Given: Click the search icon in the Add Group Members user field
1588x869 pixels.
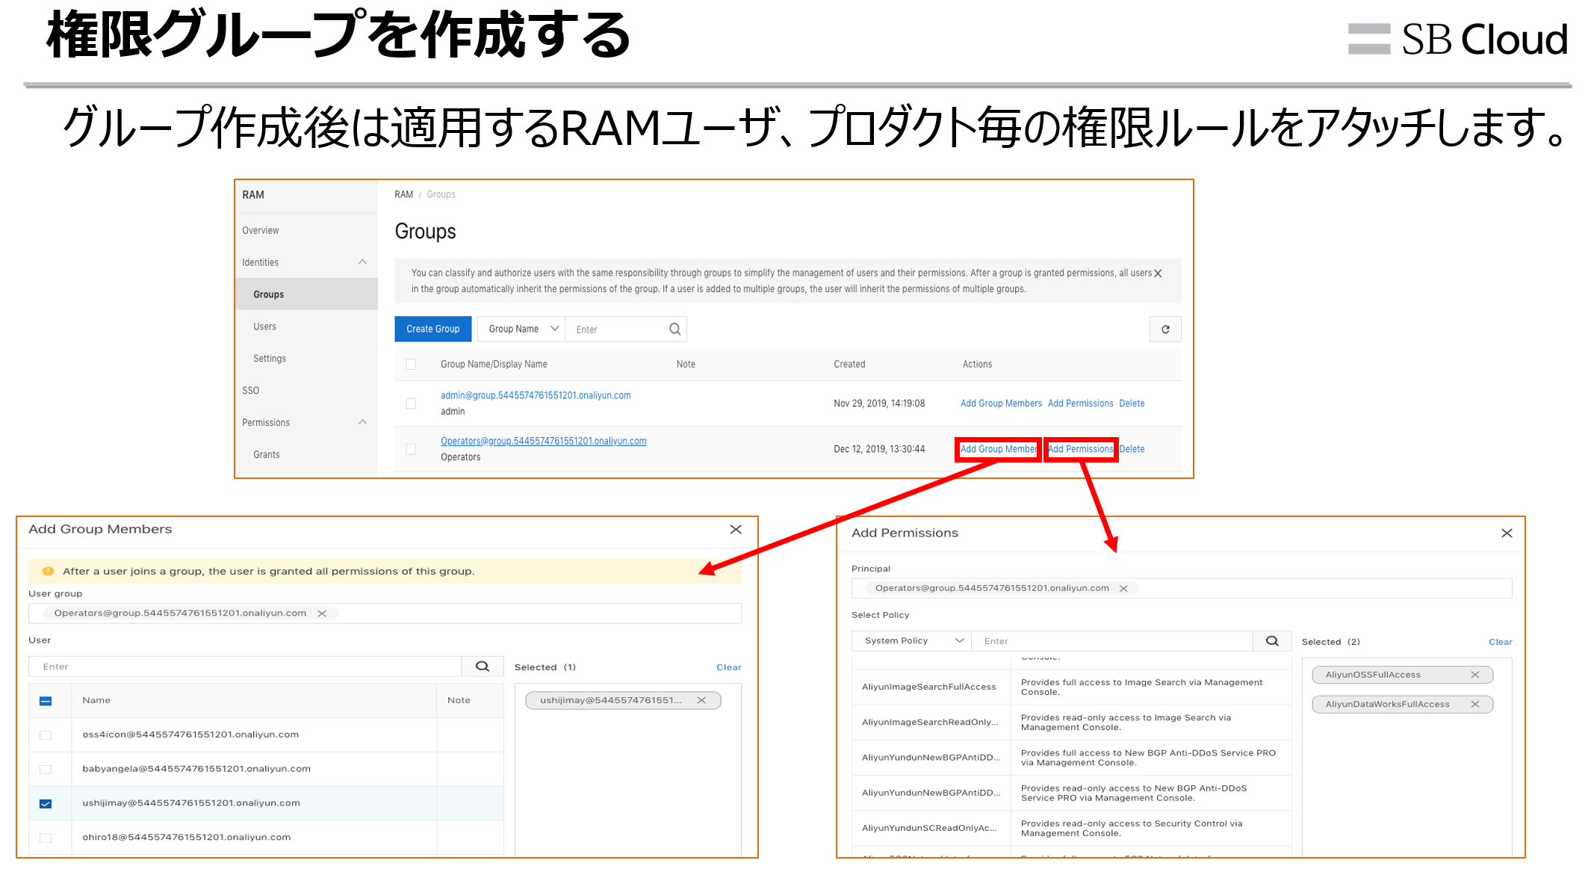Looking at the screenshot, I should pyautogui.click(x=483, y=667).
